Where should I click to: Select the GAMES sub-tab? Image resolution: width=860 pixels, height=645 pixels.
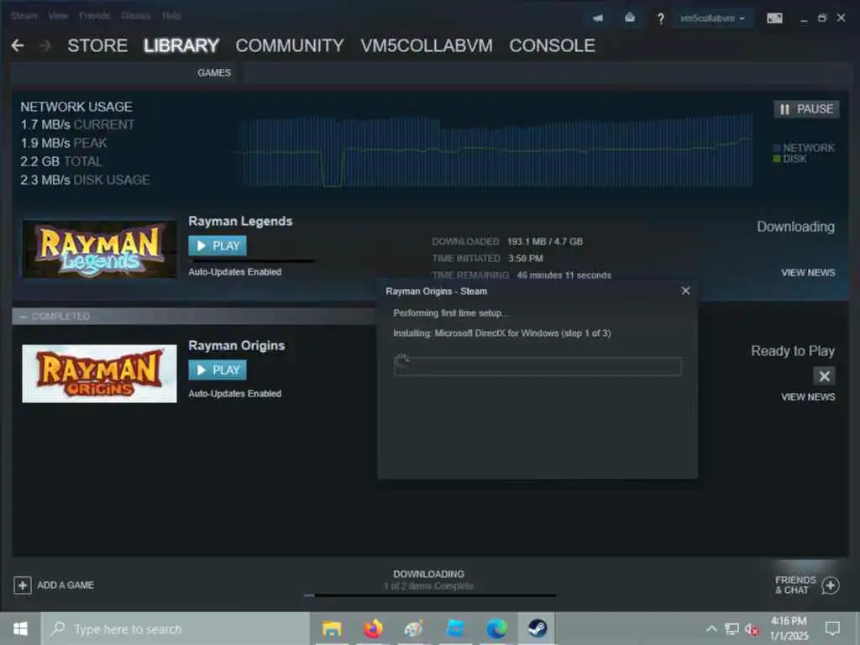pyautogui.click(x=214, y=72)
